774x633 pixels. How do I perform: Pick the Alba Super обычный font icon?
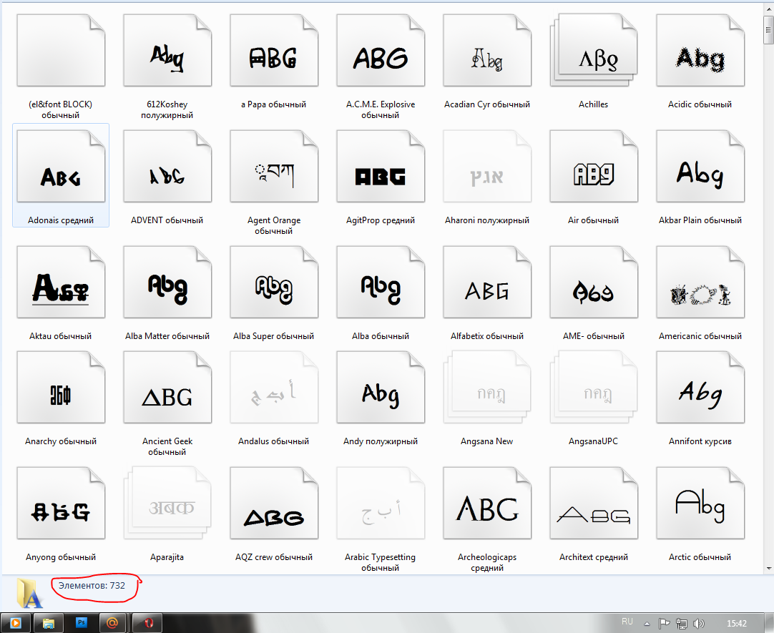[x=274, y=283]
